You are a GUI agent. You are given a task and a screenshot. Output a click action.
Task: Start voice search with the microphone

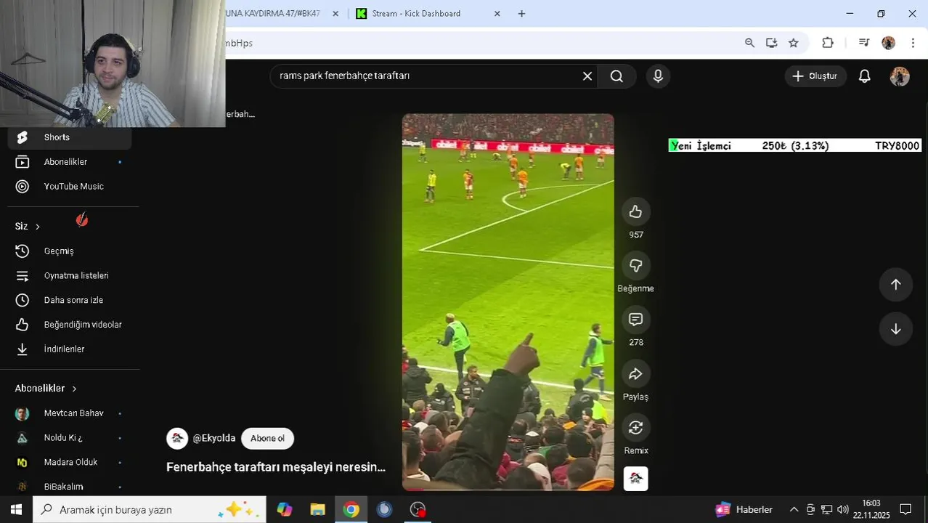[658, 76]
